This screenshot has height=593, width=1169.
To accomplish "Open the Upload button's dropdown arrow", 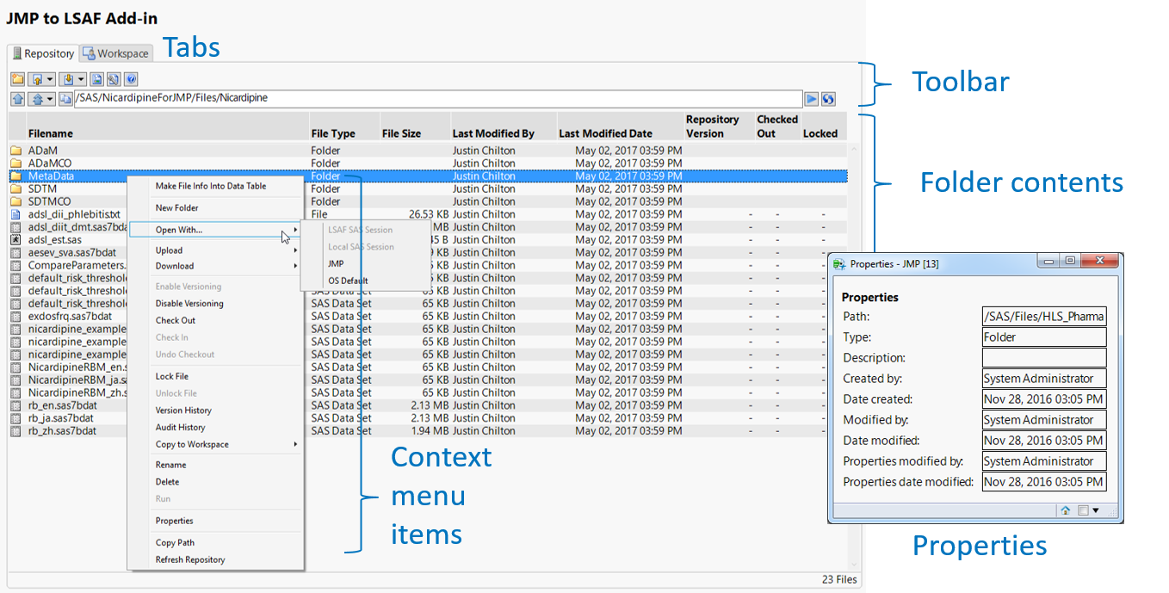I will coord(49,78).
